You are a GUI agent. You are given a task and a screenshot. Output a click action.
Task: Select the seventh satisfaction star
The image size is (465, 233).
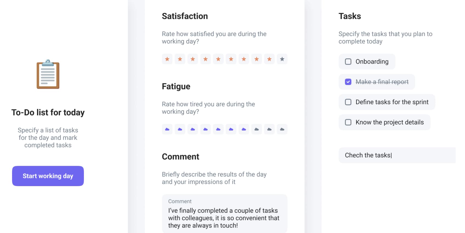coord(244,59)
